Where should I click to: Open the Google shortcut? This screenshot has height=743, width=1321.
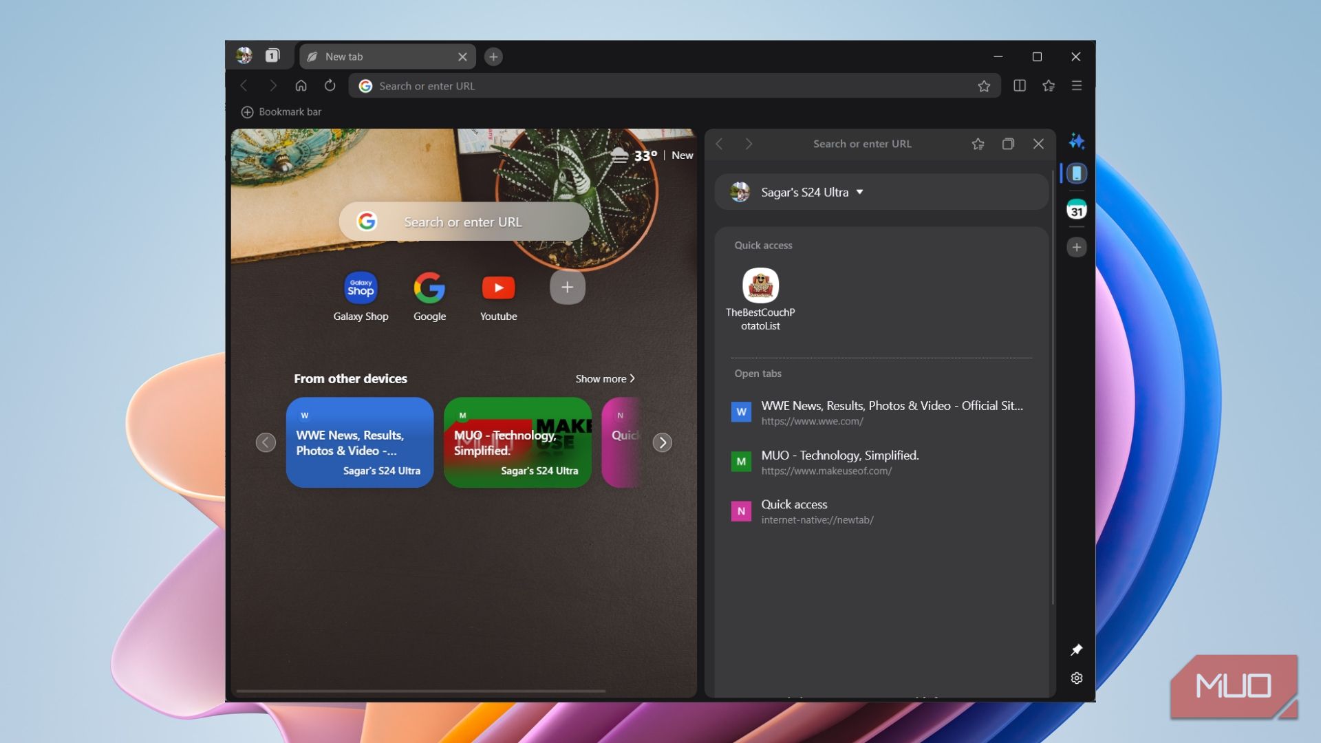coord(429,297)
